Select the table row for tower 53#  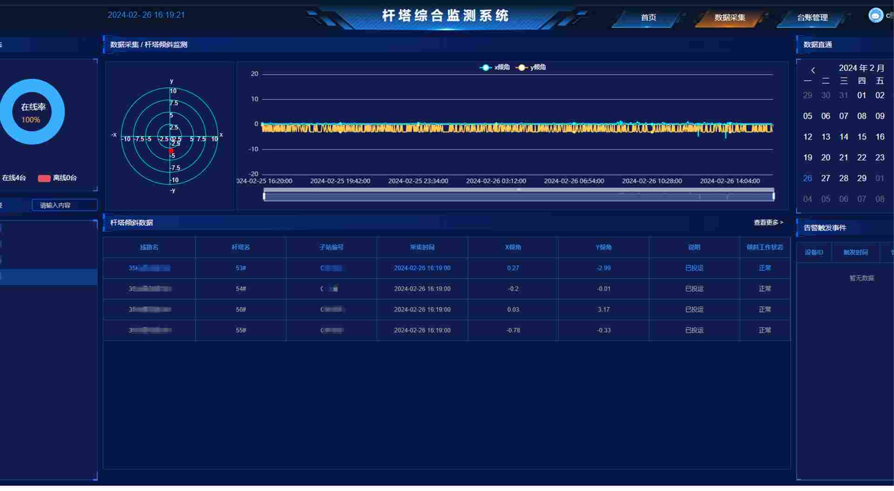click(x=446, y=268)
